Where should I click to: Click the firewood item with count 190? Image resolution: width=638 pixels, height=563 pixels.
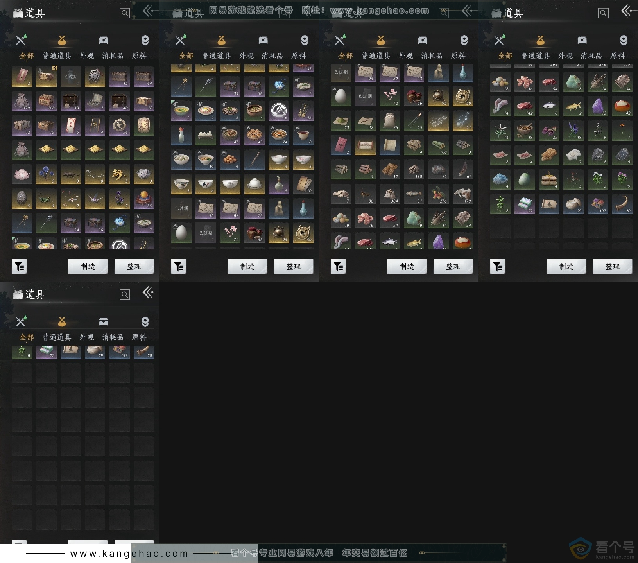[x=414, y=169]
